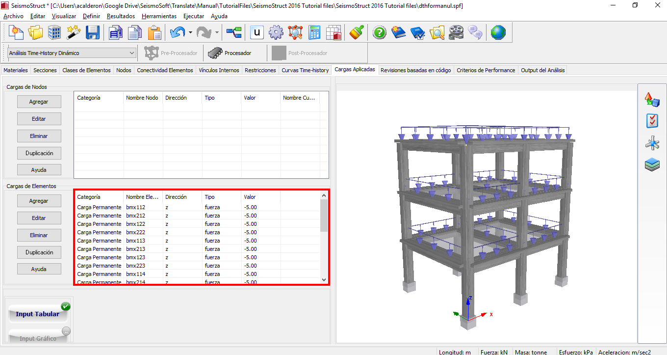This screenshot has height=355, width=667.
Task: Open the green question mark help icon
Action: point(380,33)
